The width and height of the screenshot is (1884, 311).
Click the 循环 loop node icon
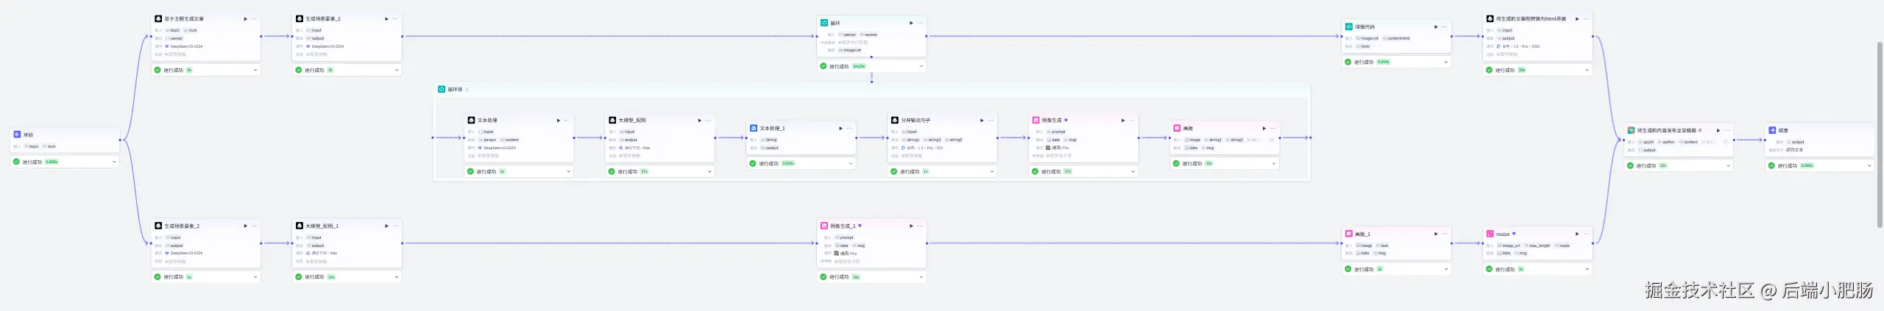(x=824, y=23)
